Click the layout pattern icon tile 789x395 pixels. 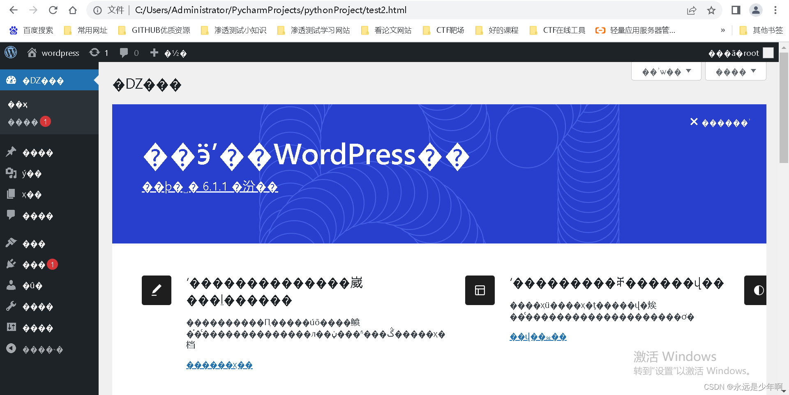pyautogui.click(x=480, y=290)
